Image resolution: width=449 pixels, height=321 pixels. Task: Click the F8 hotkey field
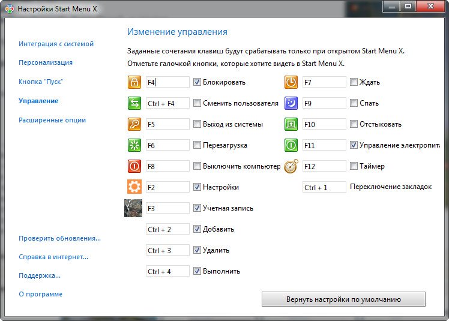click(167, 166)
